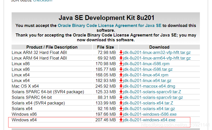Select the 'Linux ARM 32 Hard Float ABI' text
The image size is (212, 130).
pos(39,53)
